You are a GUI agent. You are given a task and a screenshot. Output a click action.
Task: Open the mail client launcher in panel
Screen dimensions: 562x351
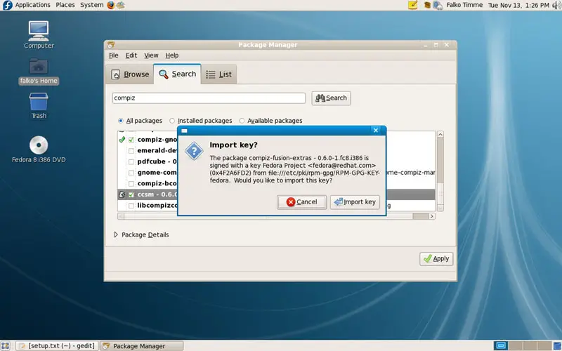(121, 5)
